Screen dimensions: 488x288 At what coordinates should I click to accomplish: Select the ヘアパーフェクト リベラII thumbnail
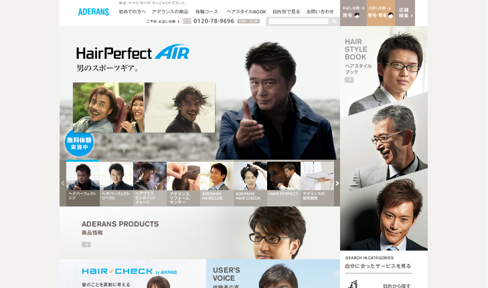(116, 183)
